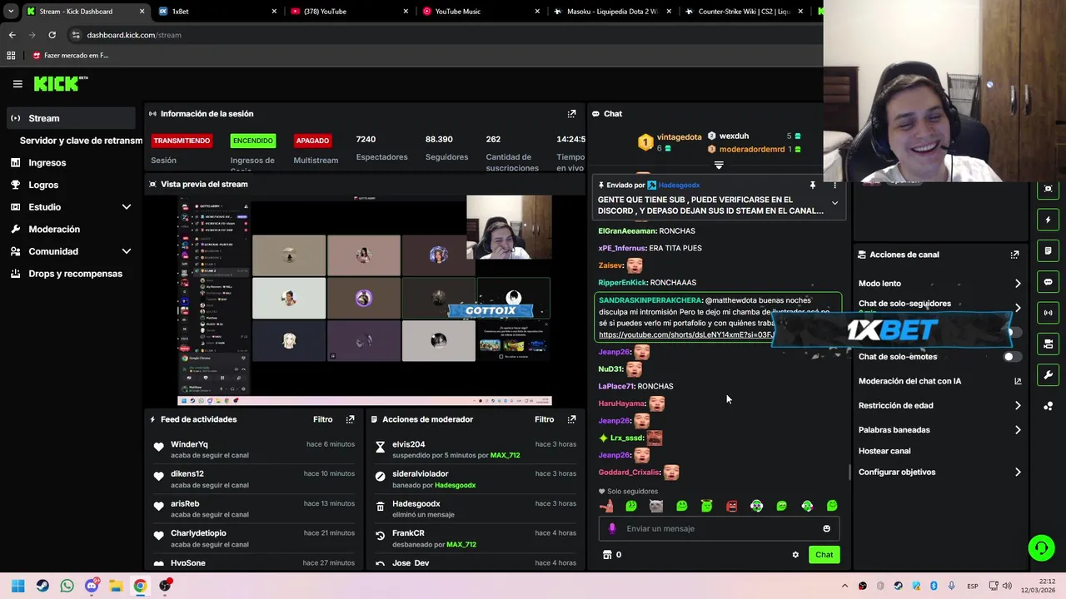Open Filtro in Feed de actividades
This screenshot has height=599, width=1066.
322,419
